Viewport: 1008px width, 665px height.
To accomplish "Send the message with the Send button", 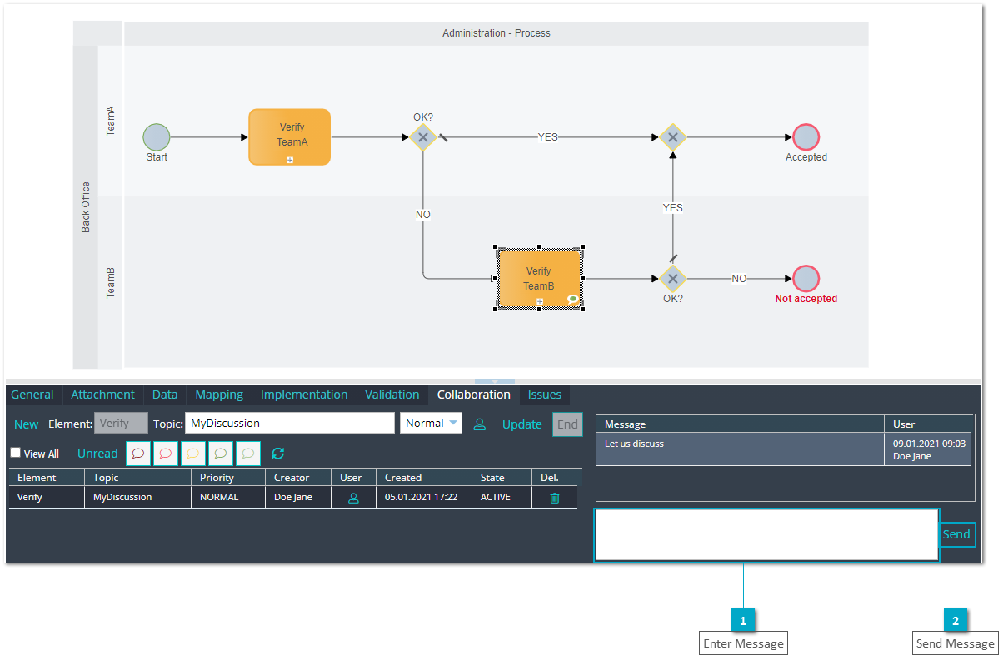I will click(956, 534).
